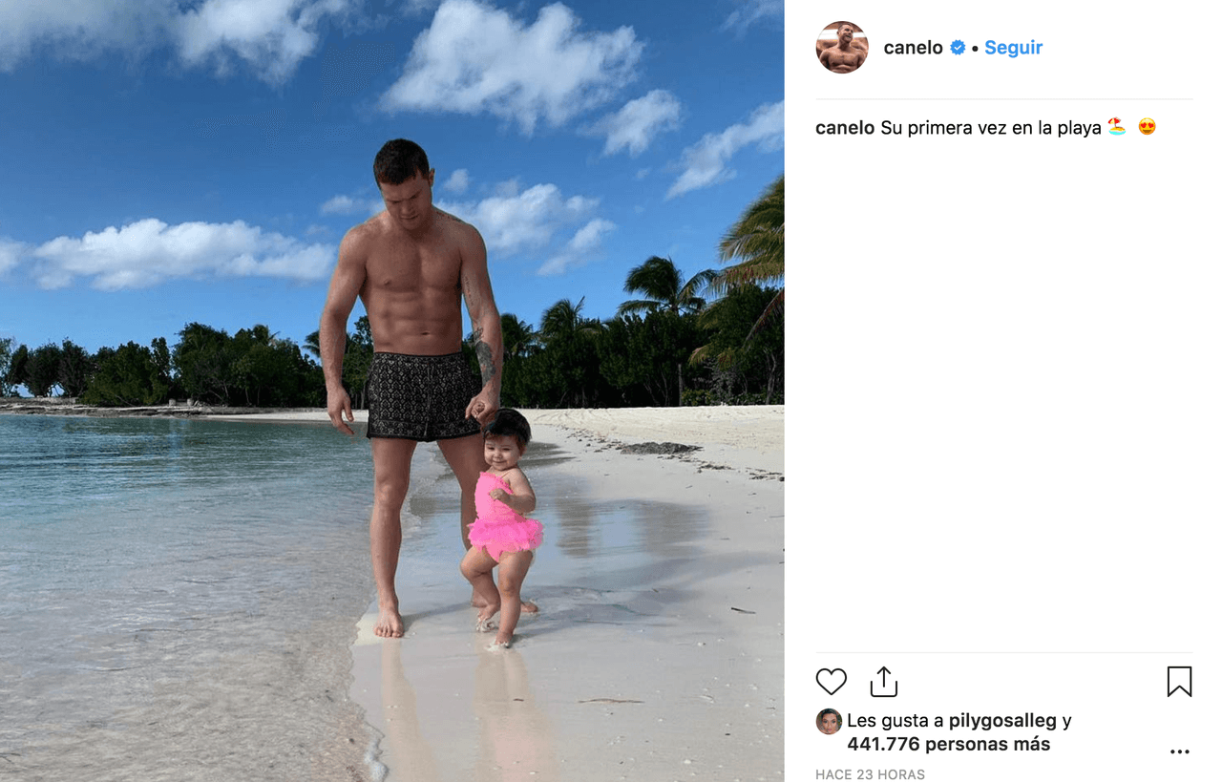Click the HACE 23 HORAS timestamp
This screenshot has width=1222, height=782.
[870, 774]
